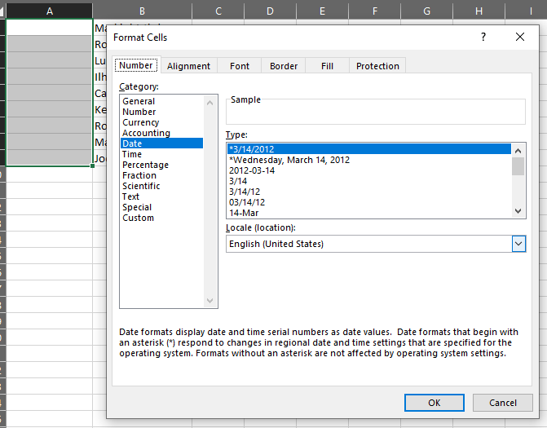This screenshot has height=428, width=547.
Task: Select Currency in the Category list
Action: pos(141,122)
